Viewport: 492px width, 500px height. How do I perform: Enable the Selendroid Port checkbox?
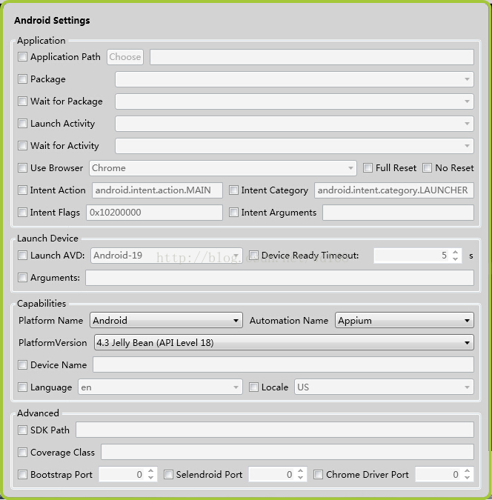pyautogui.click(x=168, y=475)
